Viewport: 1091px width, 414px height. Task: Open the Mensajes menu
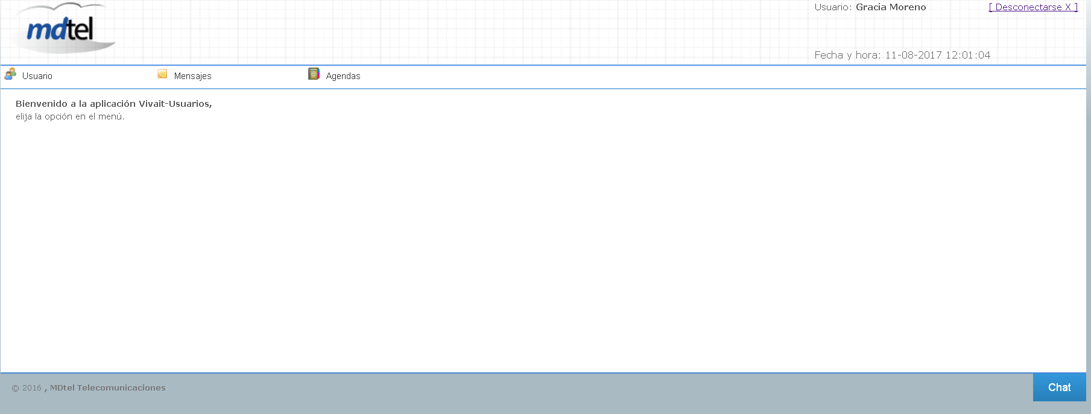192,76
